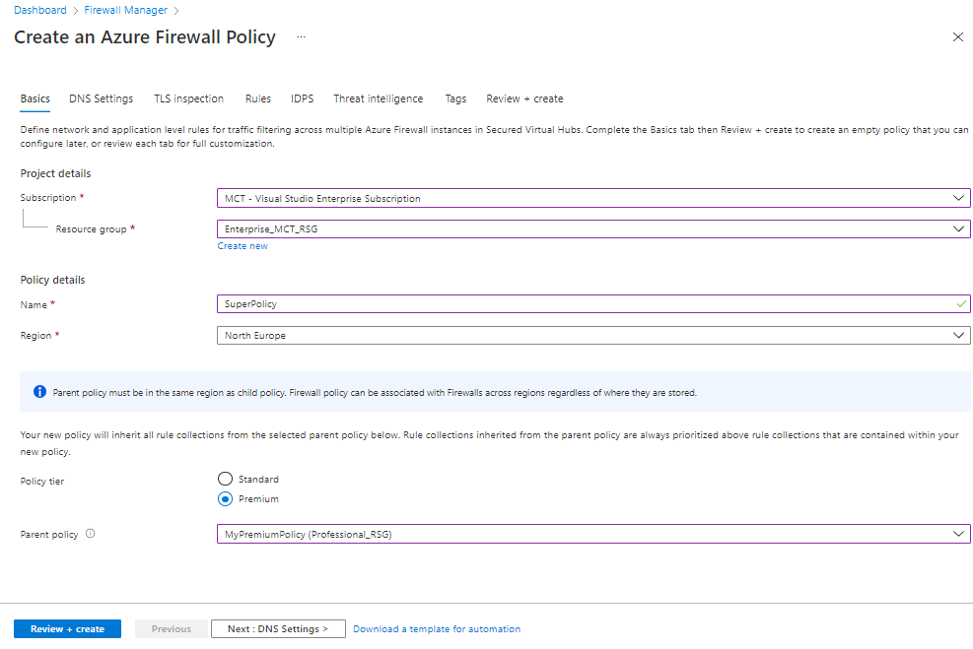Go to the Rules tab
The image size is (973, 649).
(x=258, y=98)
